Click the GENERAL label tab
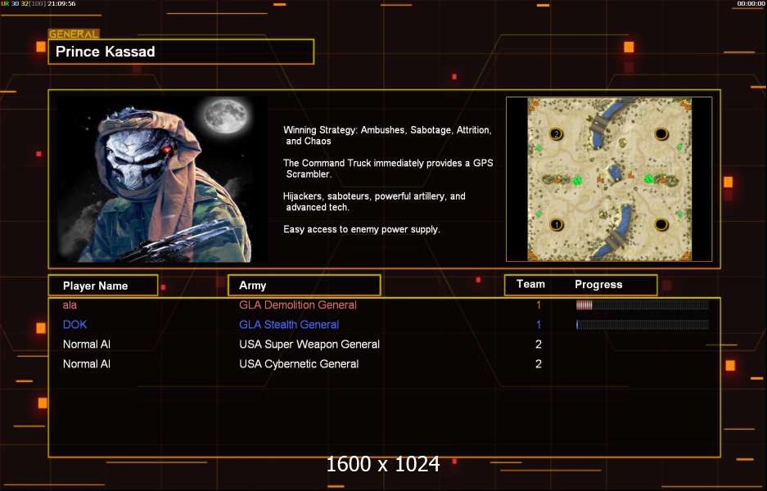The height and width of the screenshot is (491, 767). (74, 34)
